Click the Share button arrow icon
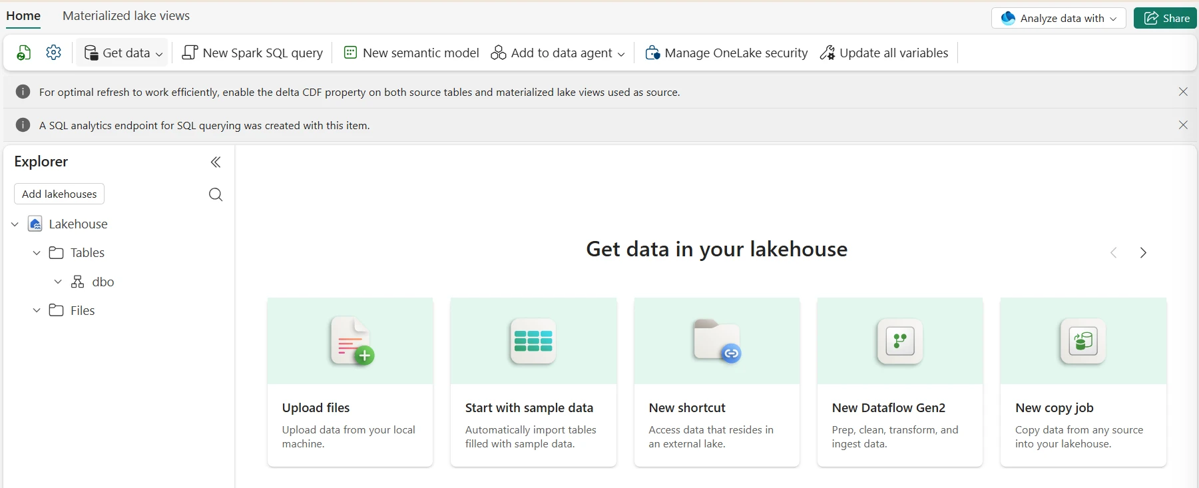Image resolution: width=1199 pixels, height=488 pixels. click(1151, 18)
